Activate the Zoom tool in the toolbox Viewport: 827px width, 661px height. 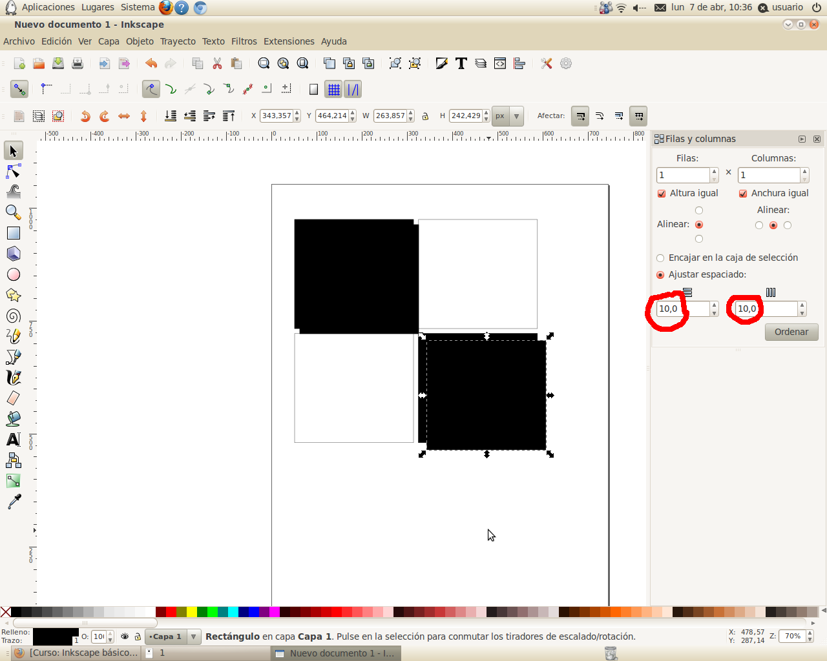(13, 212)
